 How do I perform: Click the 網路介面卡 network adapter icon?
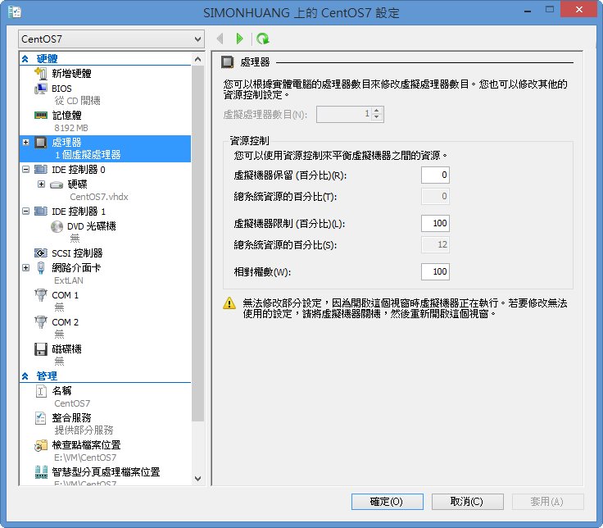(x=41, y=267)
